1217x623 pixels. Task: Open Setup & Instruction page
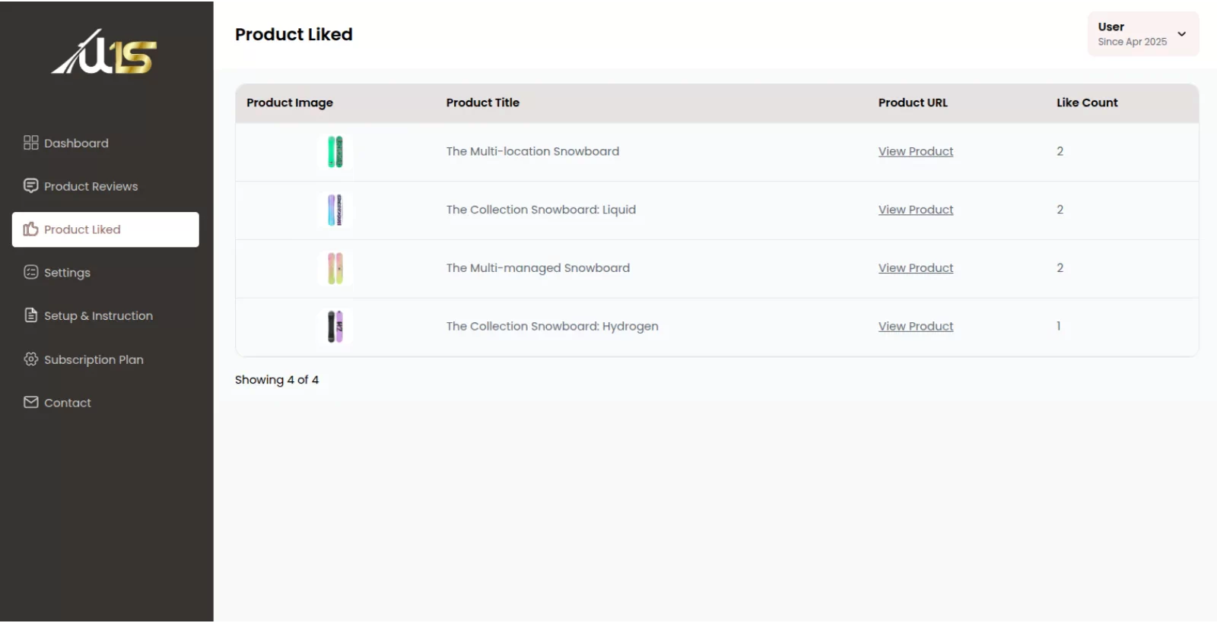106,316
